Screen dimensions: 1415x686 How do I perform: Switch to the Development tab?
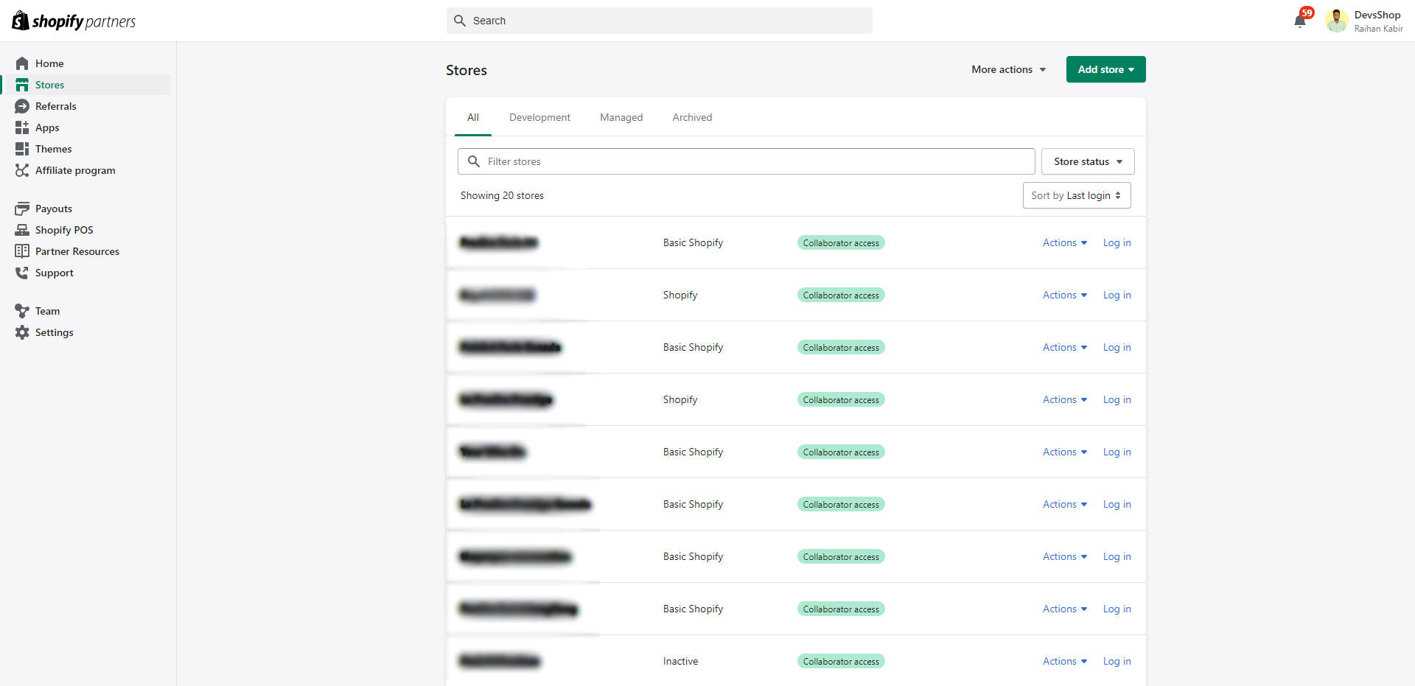click(x=539, y=117)
